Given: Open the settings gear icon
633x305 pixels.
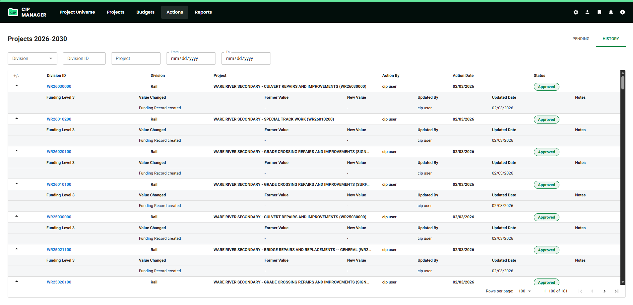Looking at the screenshot, I should pos(576,12).
